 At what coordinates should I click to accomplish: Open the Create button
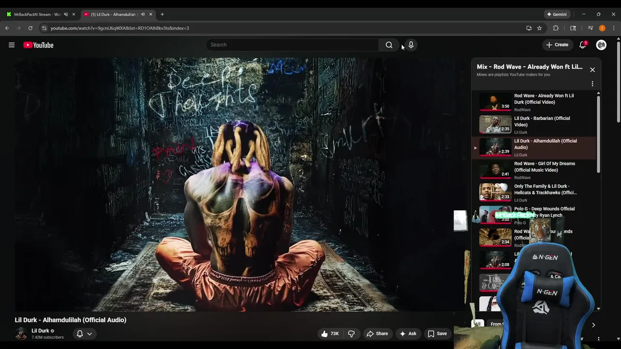tap(557, 45)
